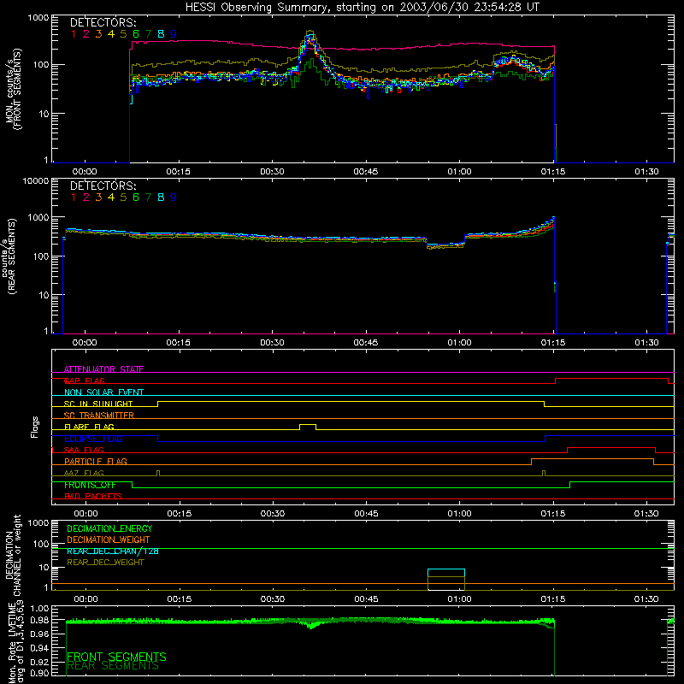This screenshot has height=684, width=684.
Task: Select blue detector 9 in rear segments legend
Action: [x=174, y=198]
